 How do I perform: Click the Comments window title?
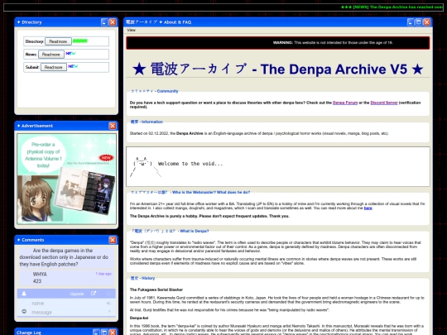tap(33, 240)
